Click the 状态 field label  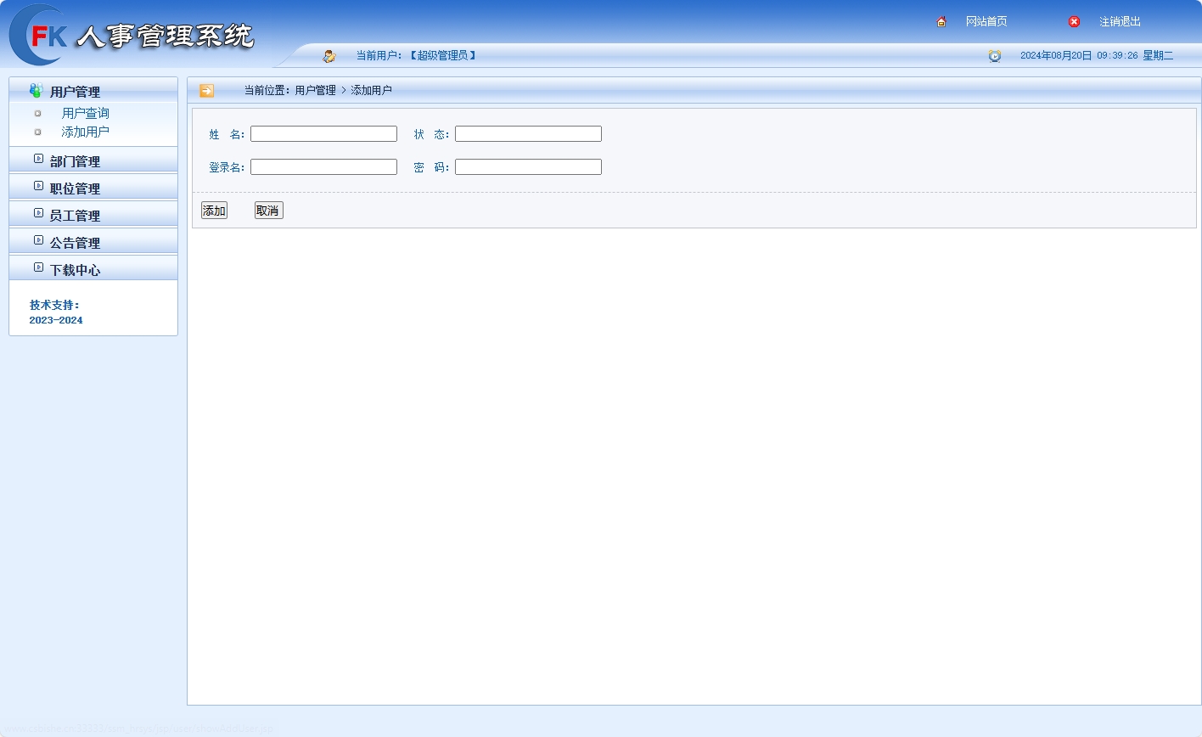click(431, 134)
